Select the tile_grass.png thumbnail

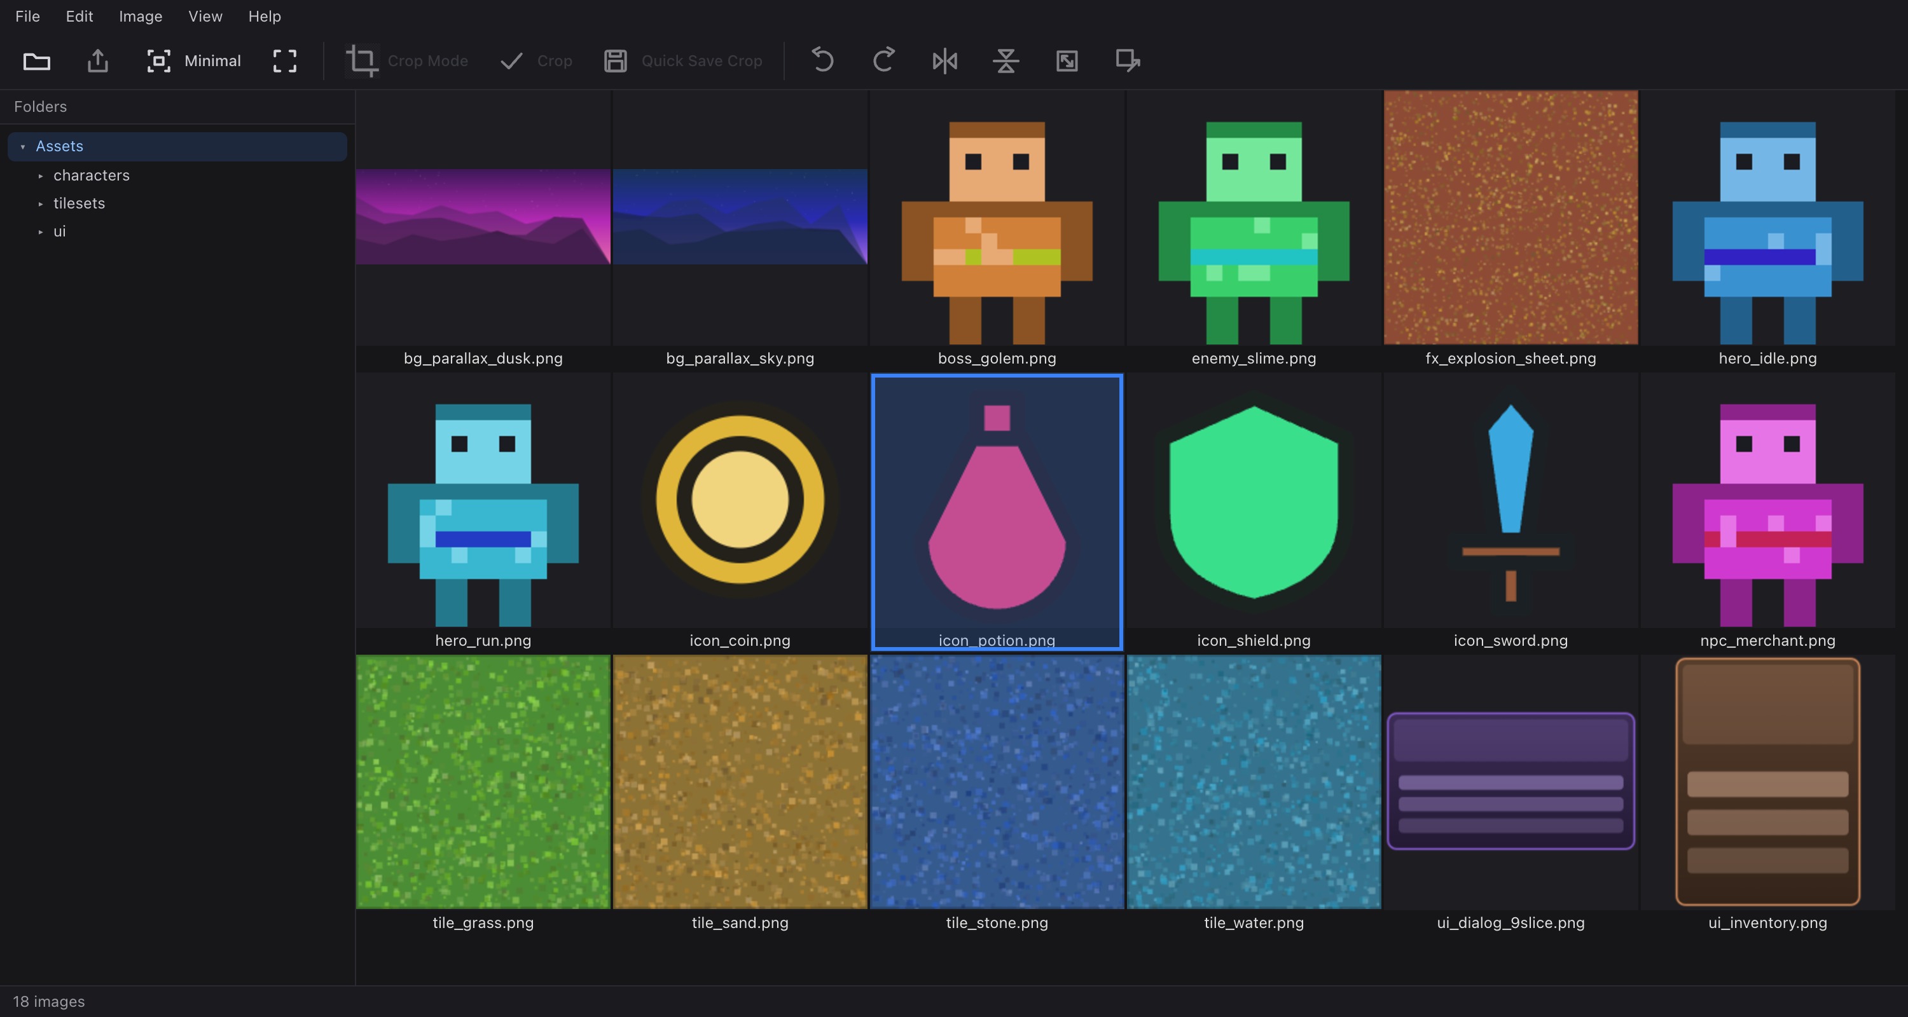[x=483, y=782]
